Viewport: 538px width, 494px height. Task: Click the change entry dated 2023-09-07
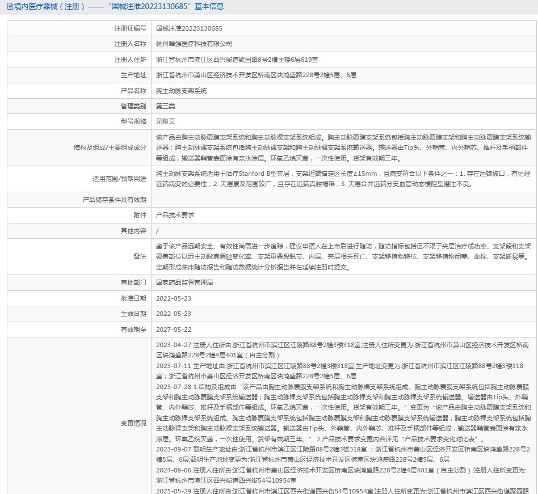click(x=342, y=454)
